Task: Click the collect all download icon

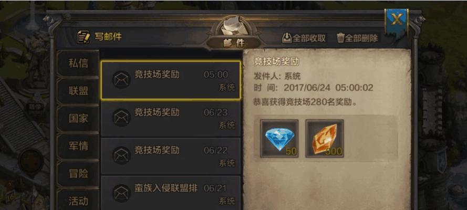Action: [x=286, y=38]
